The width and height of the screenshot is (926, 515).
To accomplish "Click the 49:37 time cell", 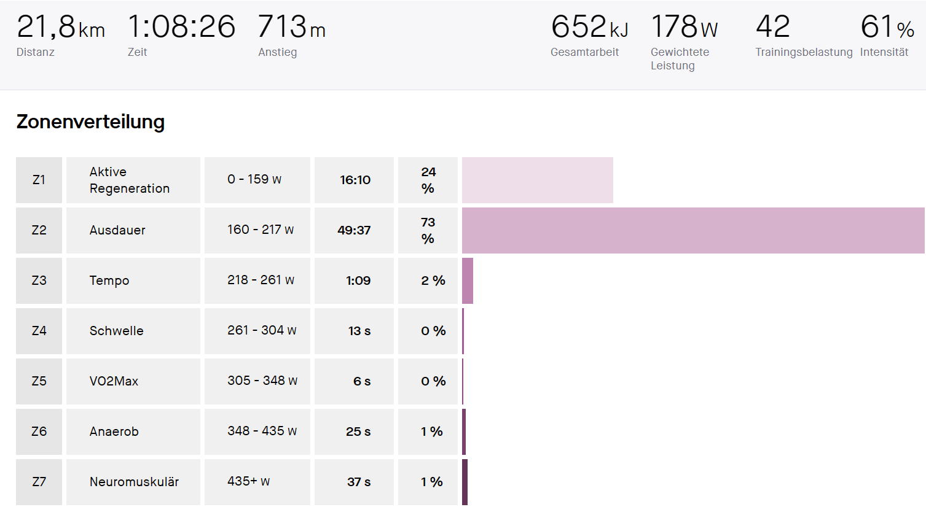I will click(354, 230).
